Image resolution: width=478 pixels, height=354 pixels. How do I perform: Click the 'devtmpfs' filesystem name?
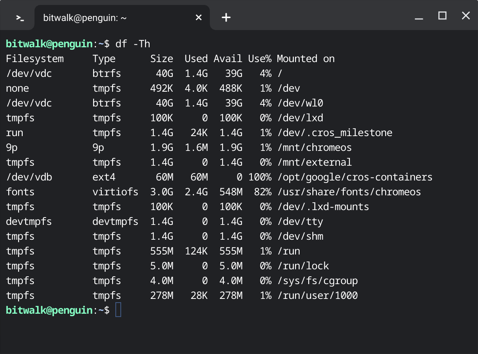pos(29,222)
